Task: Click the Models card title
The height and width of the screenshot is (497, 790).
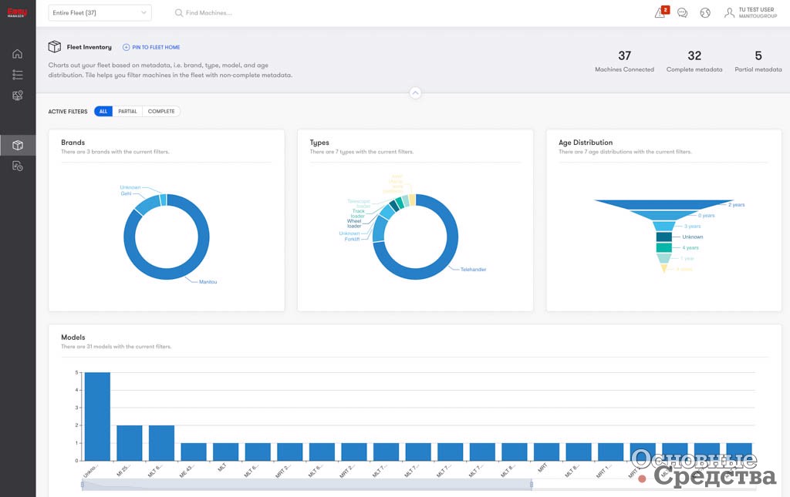Action: (x=73, y=337)
